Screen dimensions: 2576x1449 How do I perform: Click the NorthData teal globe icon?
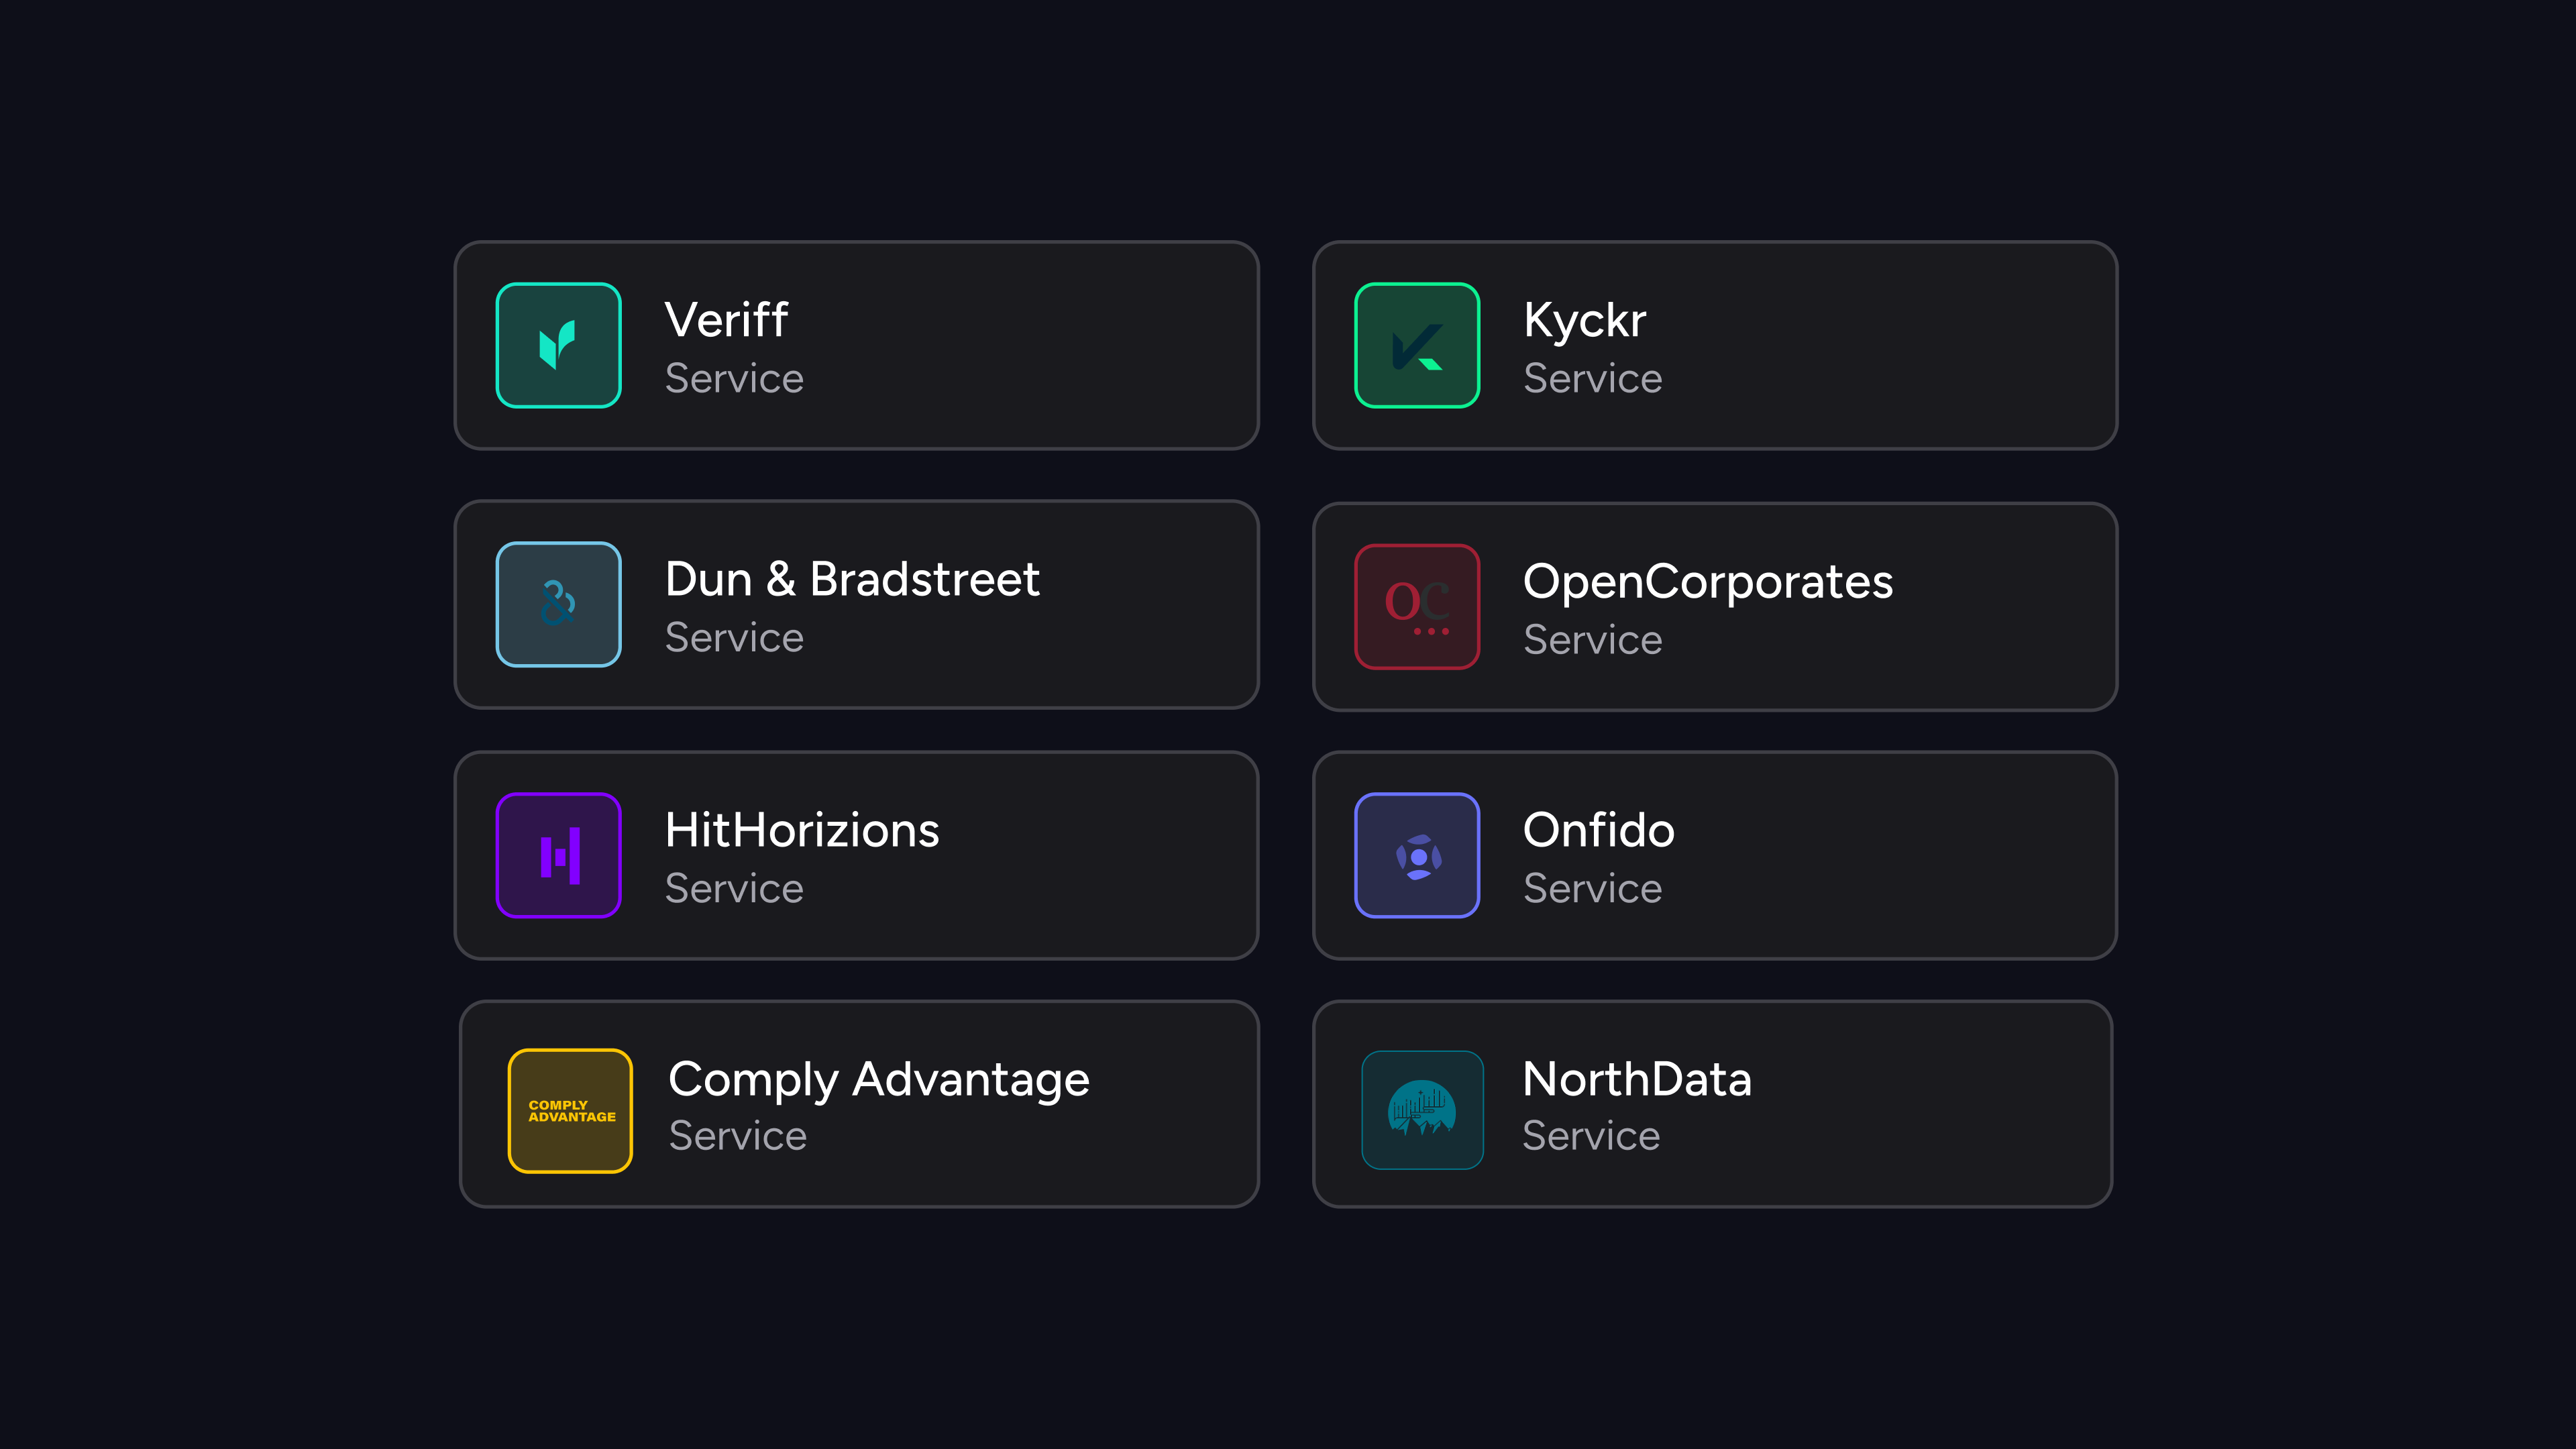[x=1422, y=1110]
